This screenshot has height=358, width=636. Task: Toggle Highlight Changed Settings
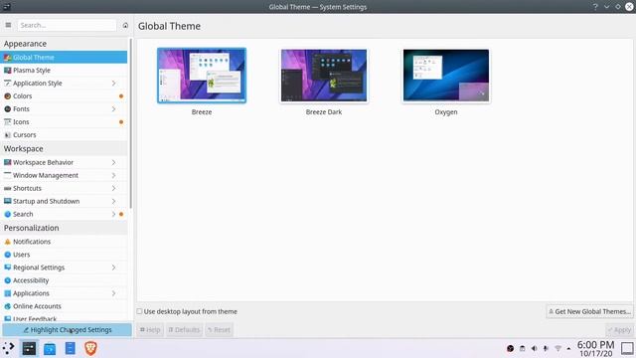67,330
